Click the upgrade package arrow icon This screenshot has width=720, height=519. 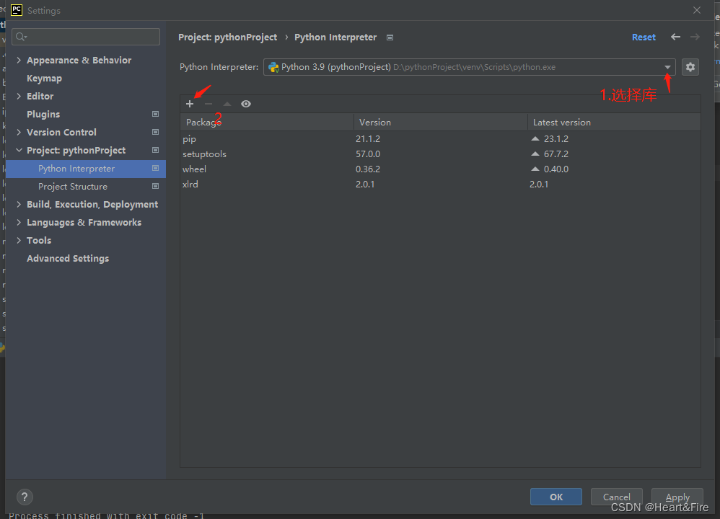point(227,104)
